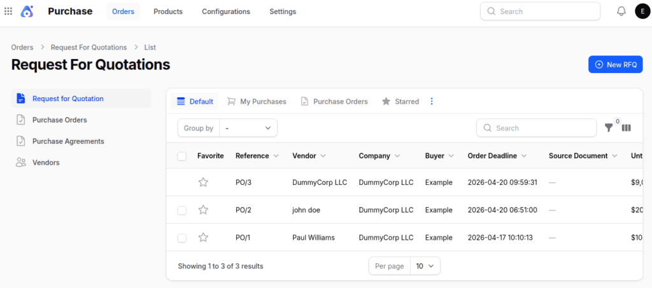
Task: Open the apps grid launcher icon
Action: pyautogui.click(x=8, y=11)
